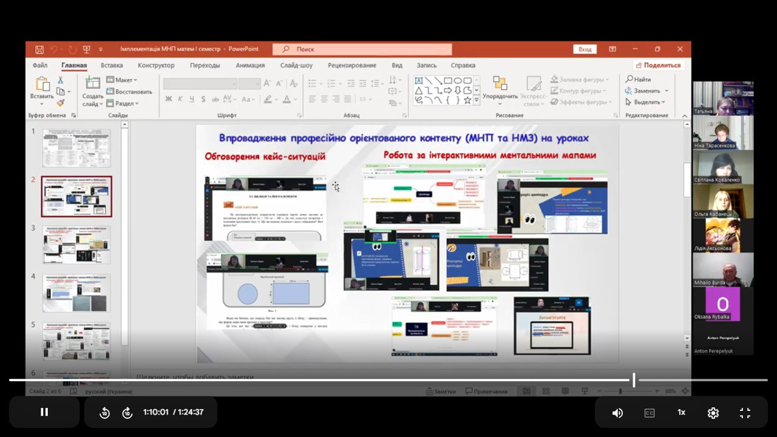Click the Поделиться share button
This screenshot has height=437, width=777.
(659, 66)
